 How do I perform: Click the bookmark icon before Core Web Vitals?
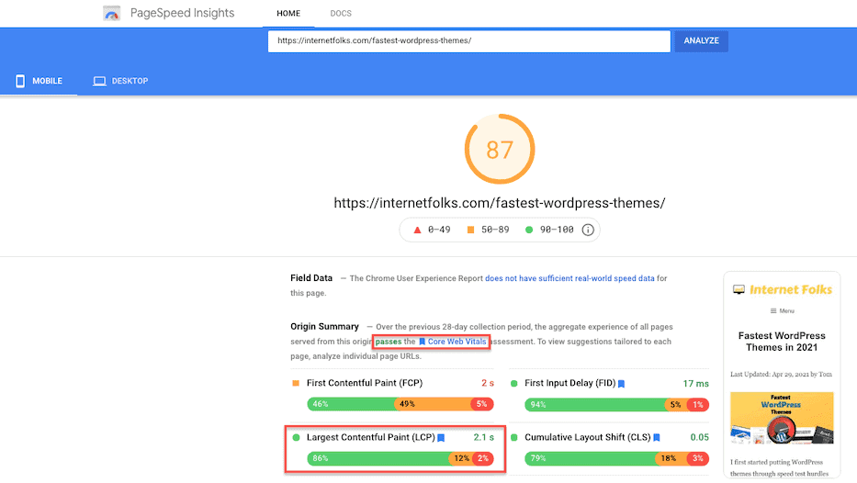click(x=422, y=342)
